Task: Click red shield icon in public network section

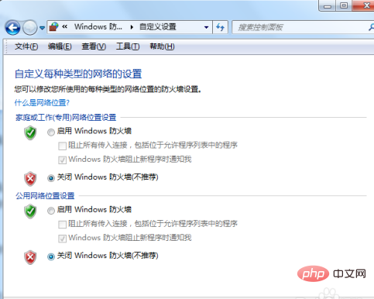Action: click(30, 257)
